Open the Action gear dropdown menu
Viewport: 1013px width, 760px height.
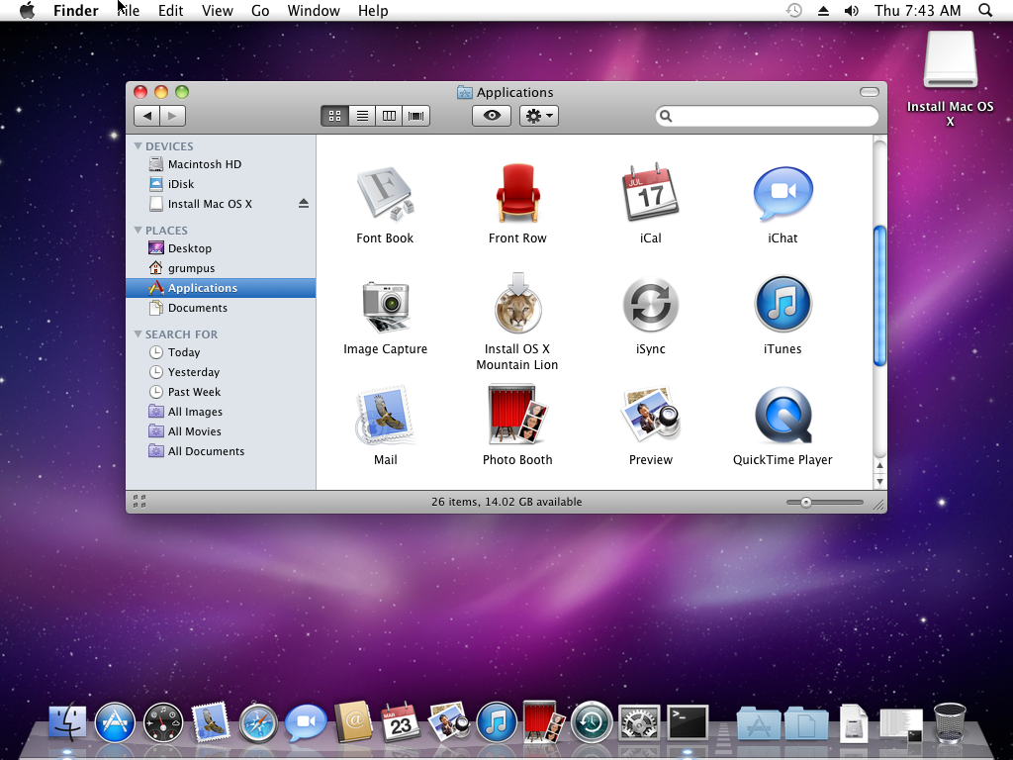click(539, 116)
